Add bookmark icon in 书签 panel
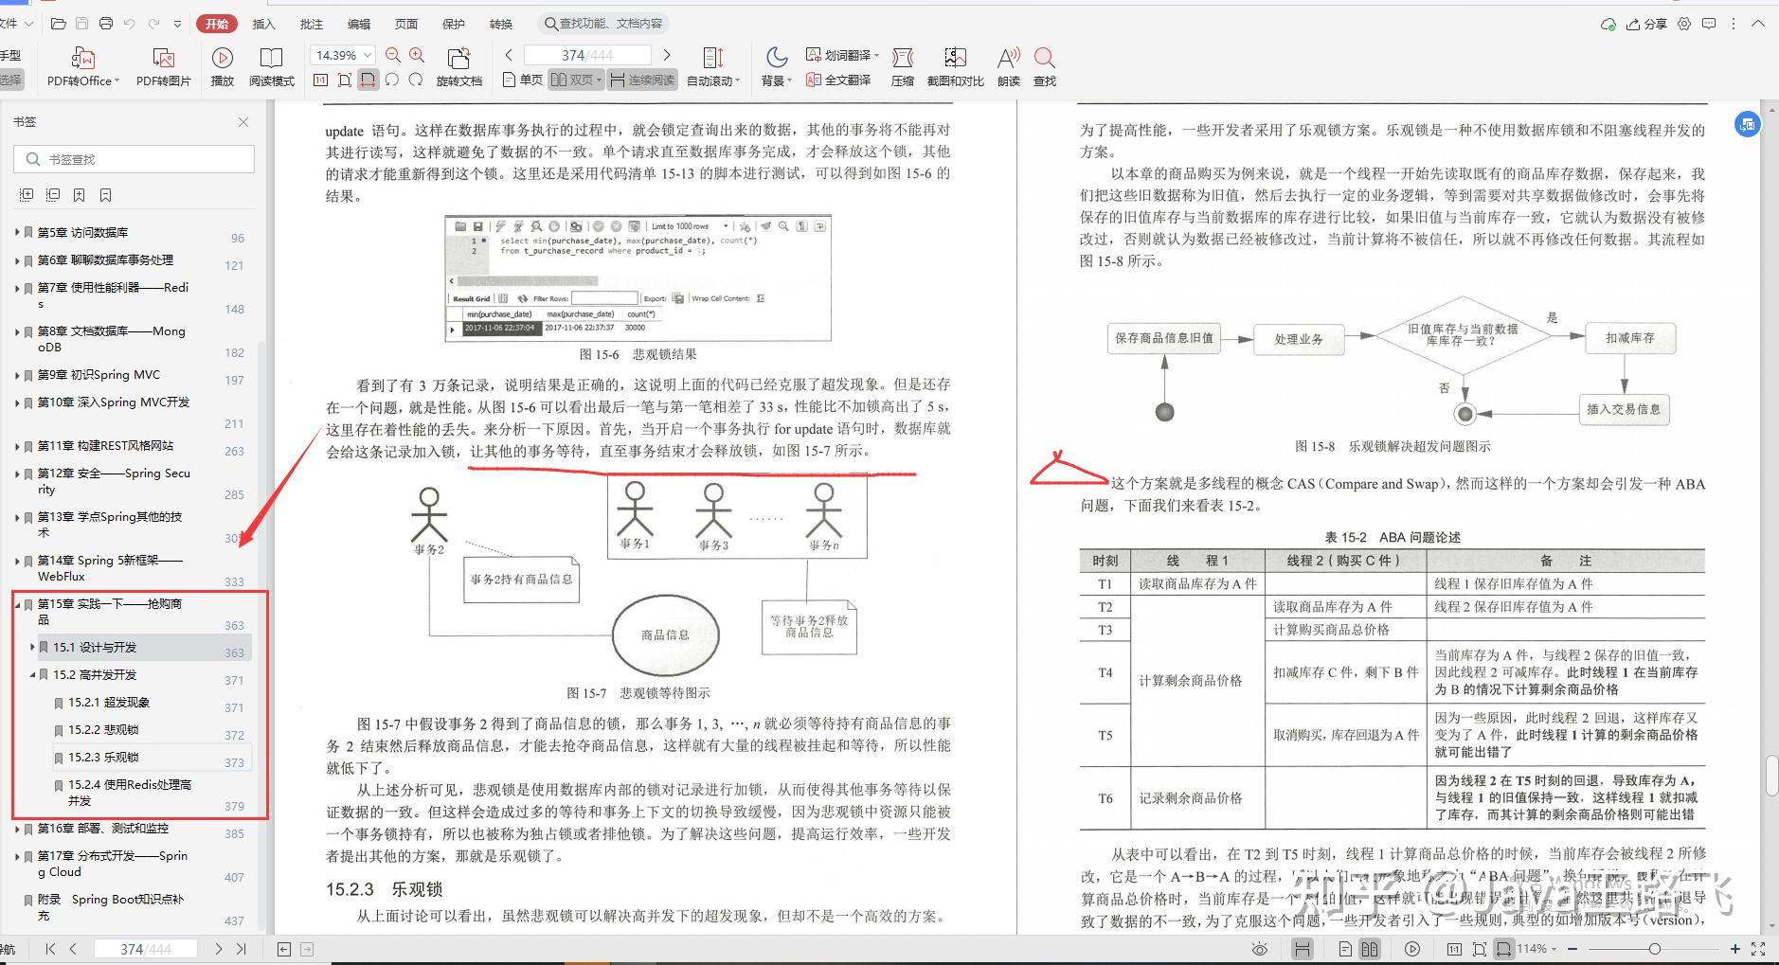 [x=80, y=194]
